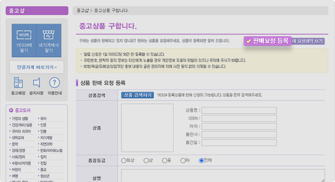Image resolution: width=335 pixels, height=182 pixels.
Task: Open 청소년 category
Action: 45,176
